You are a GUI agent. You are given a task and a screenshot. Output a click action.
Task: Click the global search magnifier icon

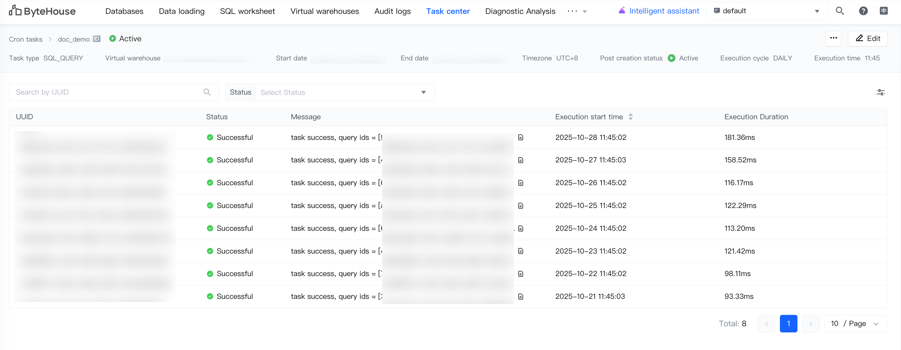coord(839,11)
